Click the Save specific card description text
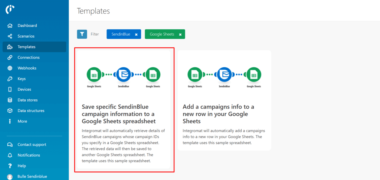380x180 pixels. coord(123,146)
